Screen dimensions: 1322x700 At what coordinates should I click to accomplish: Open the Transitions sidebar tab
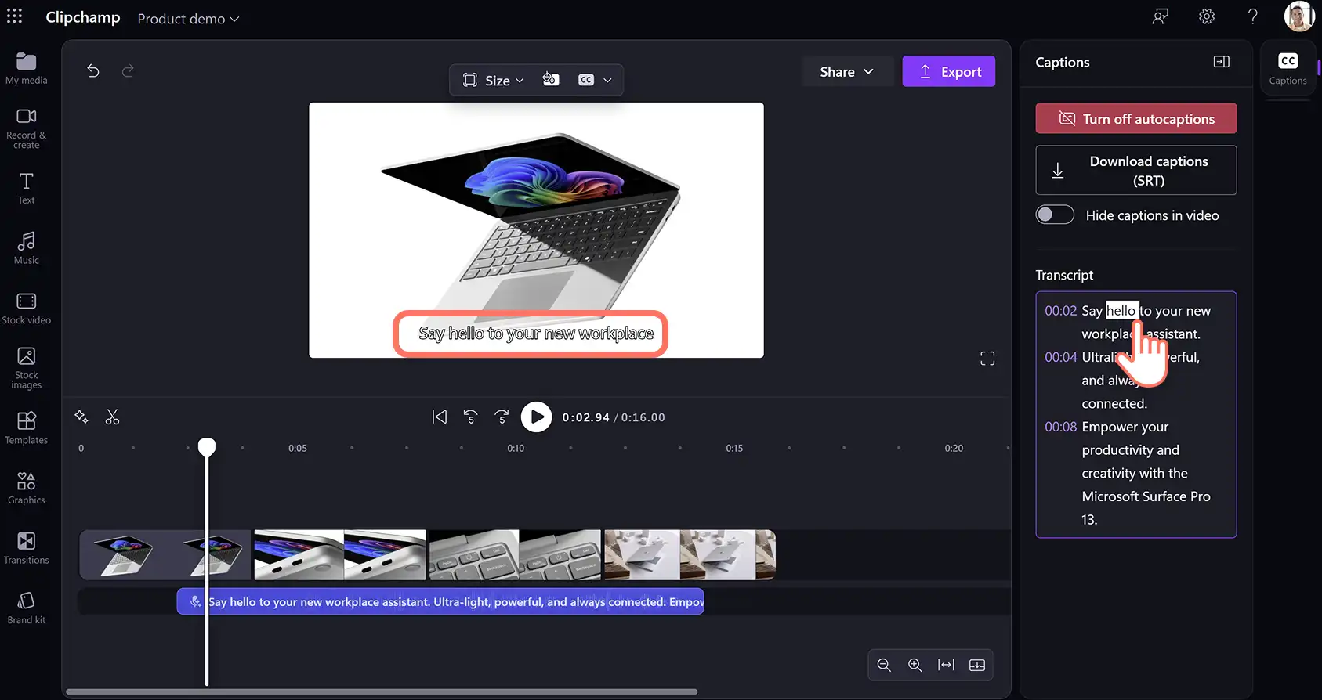coord(27,548)
